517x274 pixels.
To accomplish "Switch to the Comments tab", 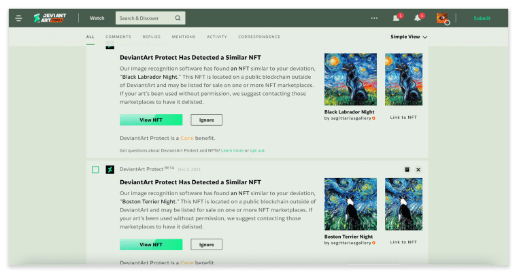I will coord(118,37).
